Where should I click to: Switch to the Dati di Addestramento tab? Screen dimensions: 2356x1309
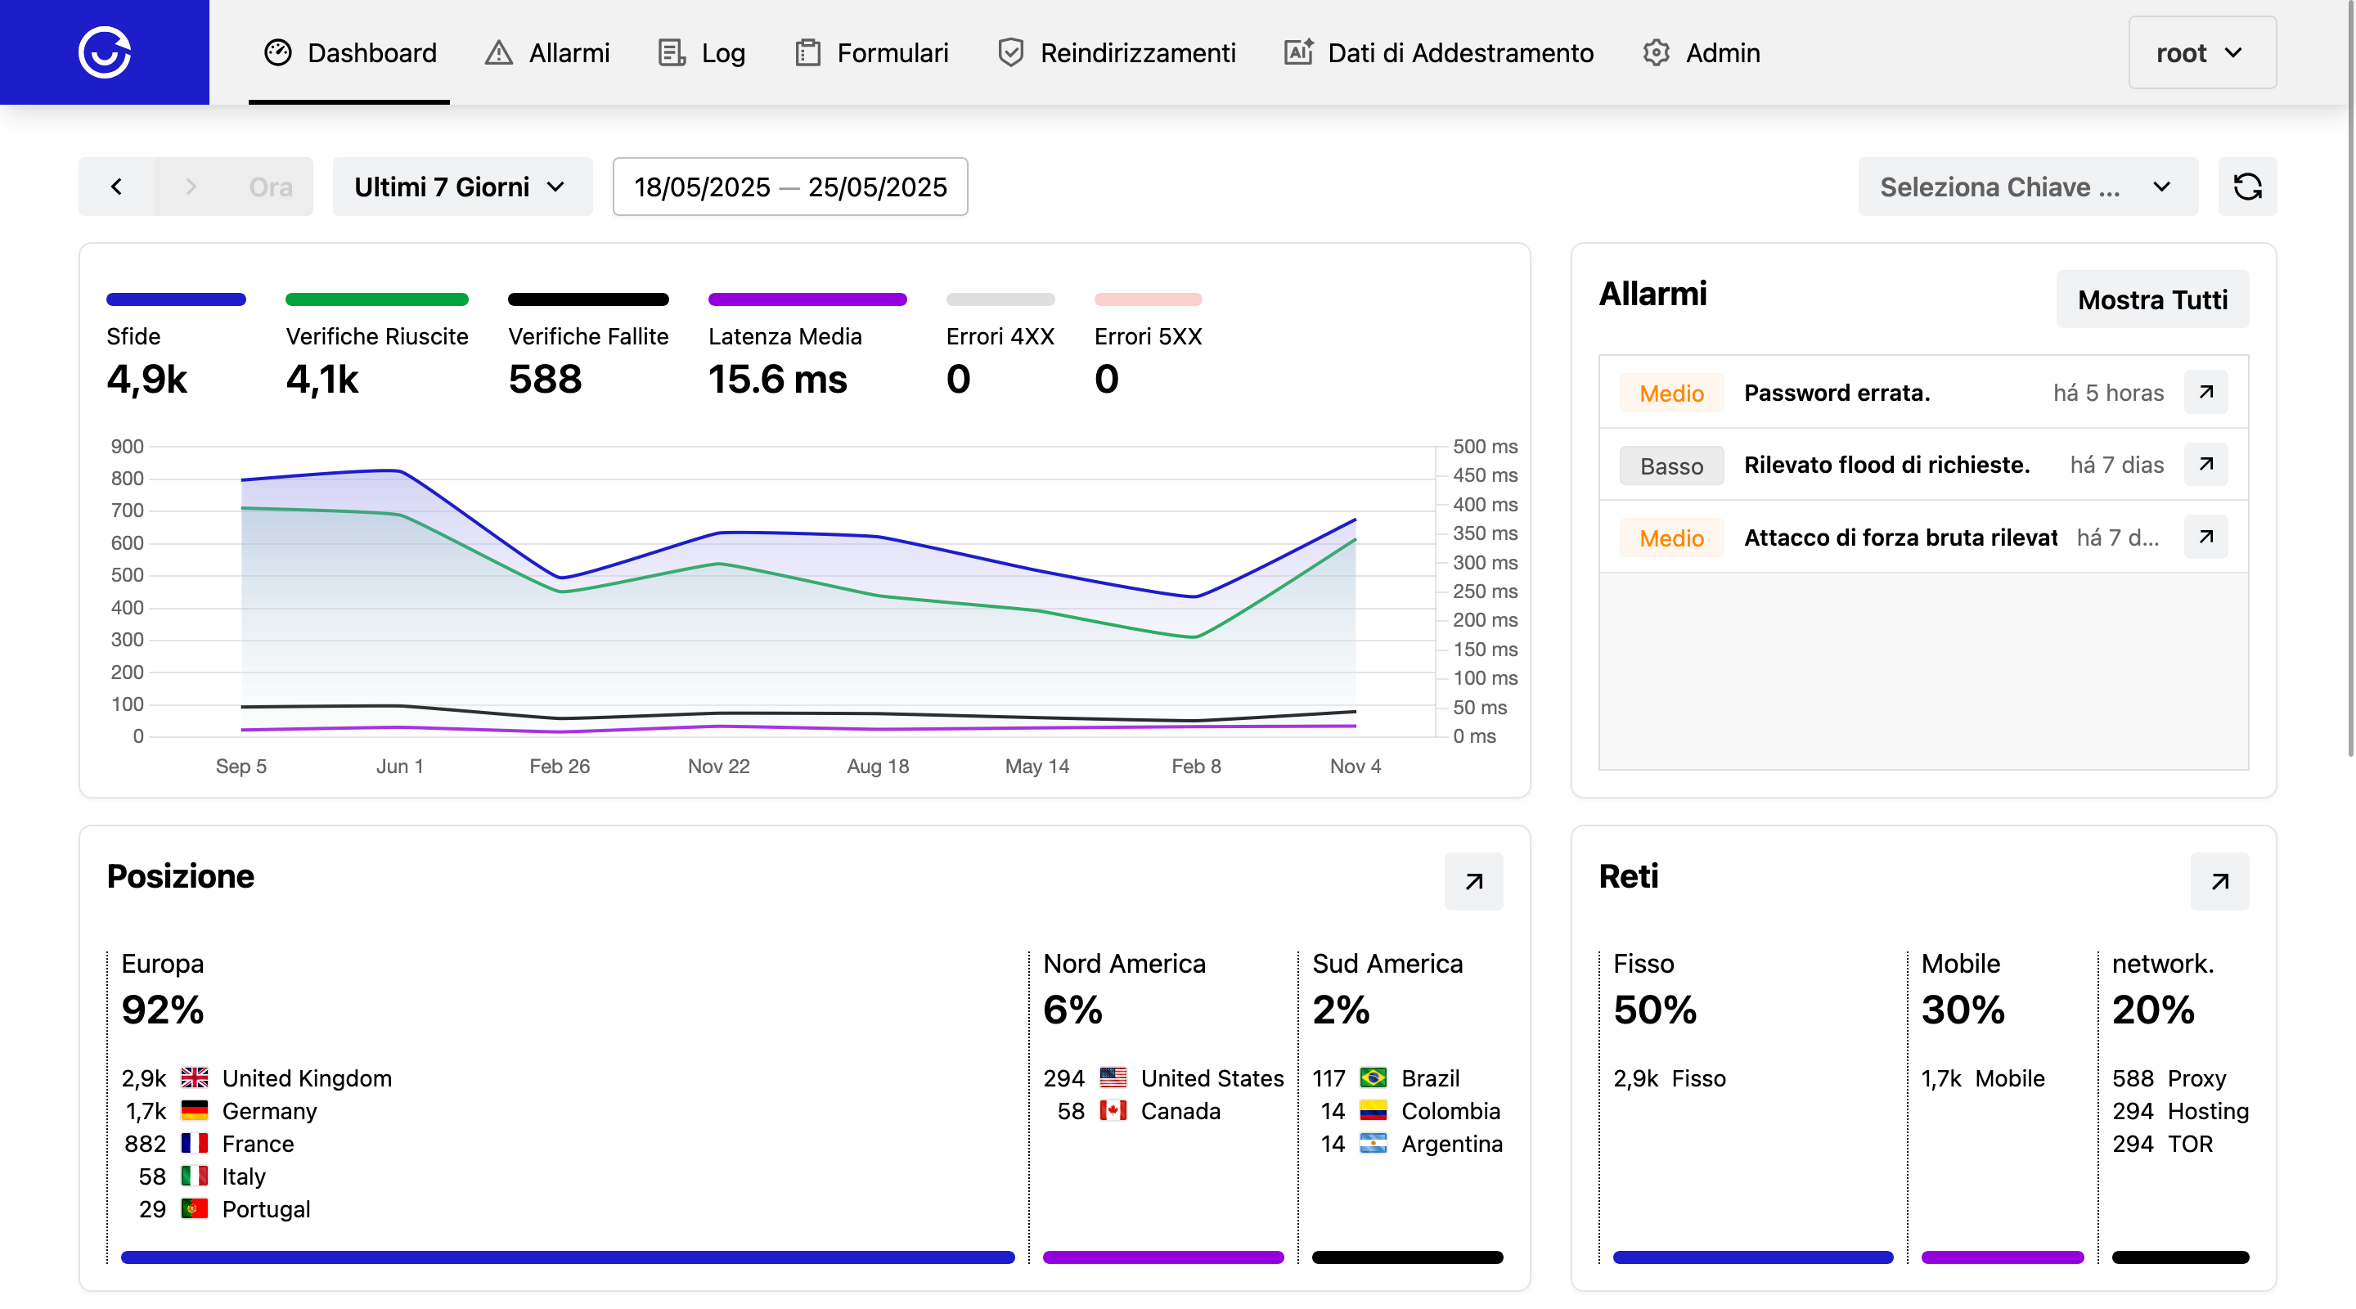click(x=1438, y=53)
